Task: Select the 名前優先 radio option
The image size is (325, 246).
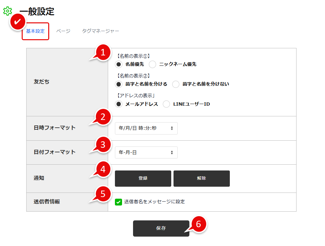Action: coord(119,64)
